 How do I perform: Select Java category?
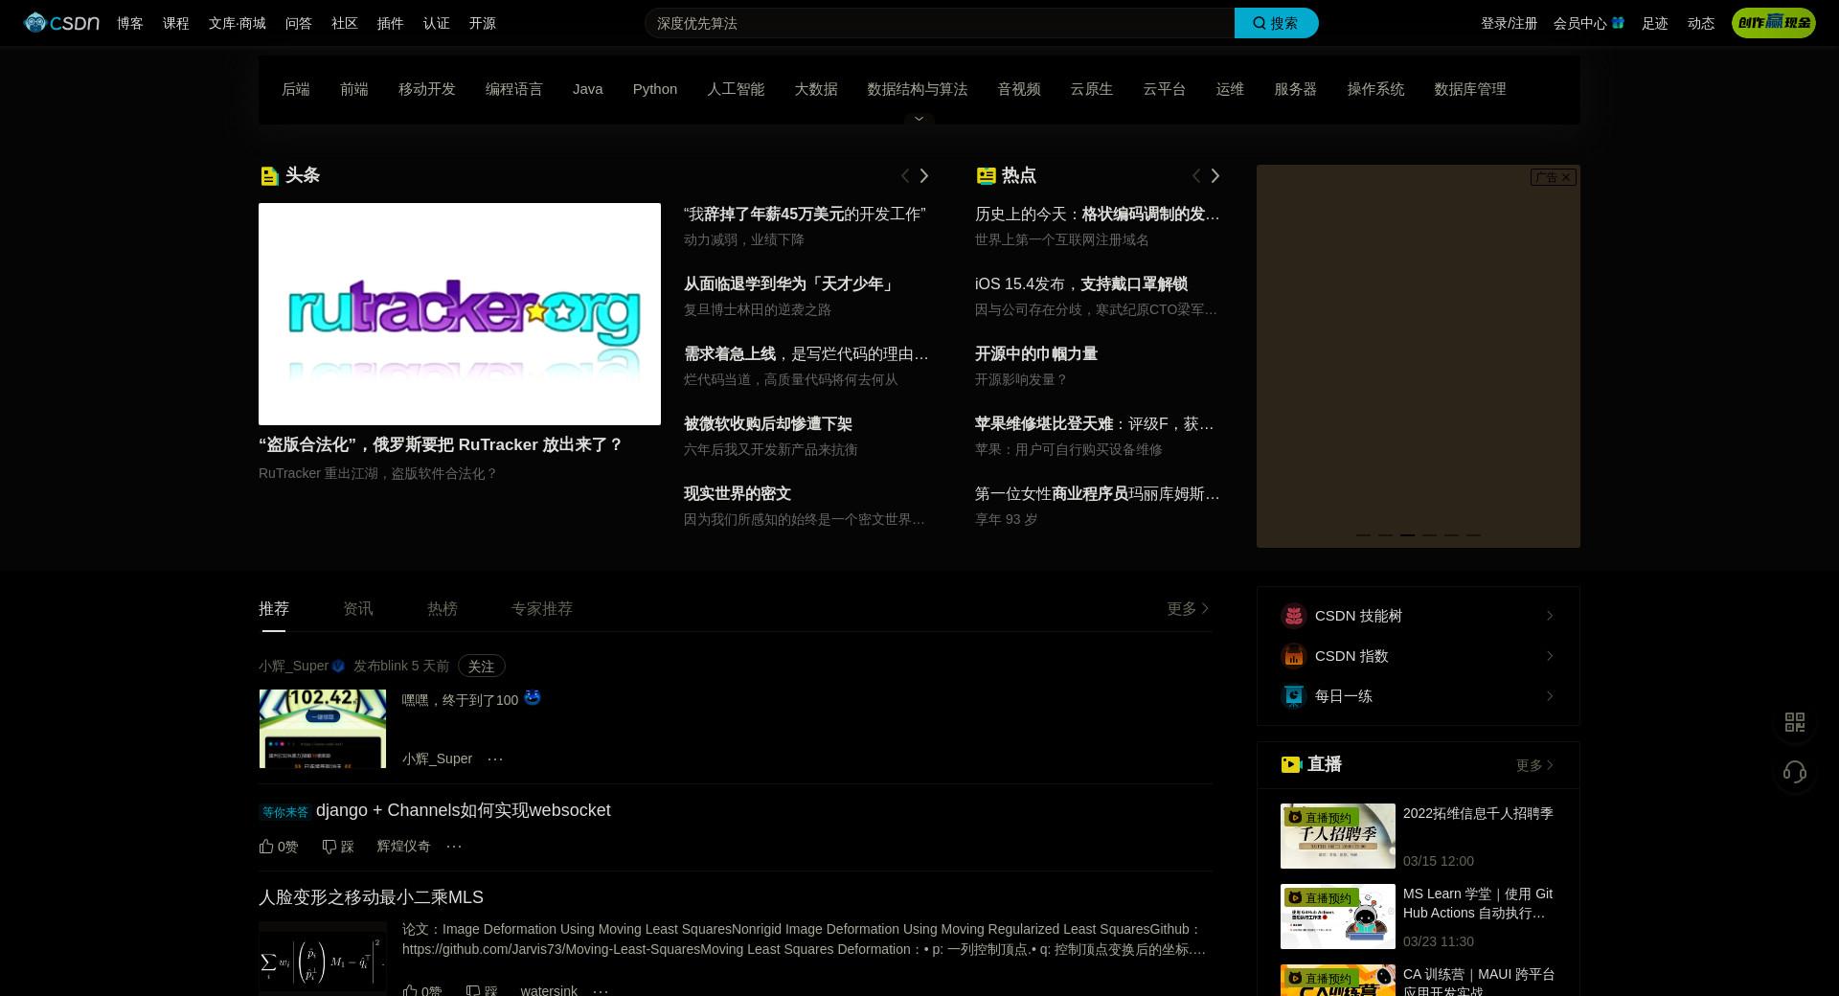point(588,89)
